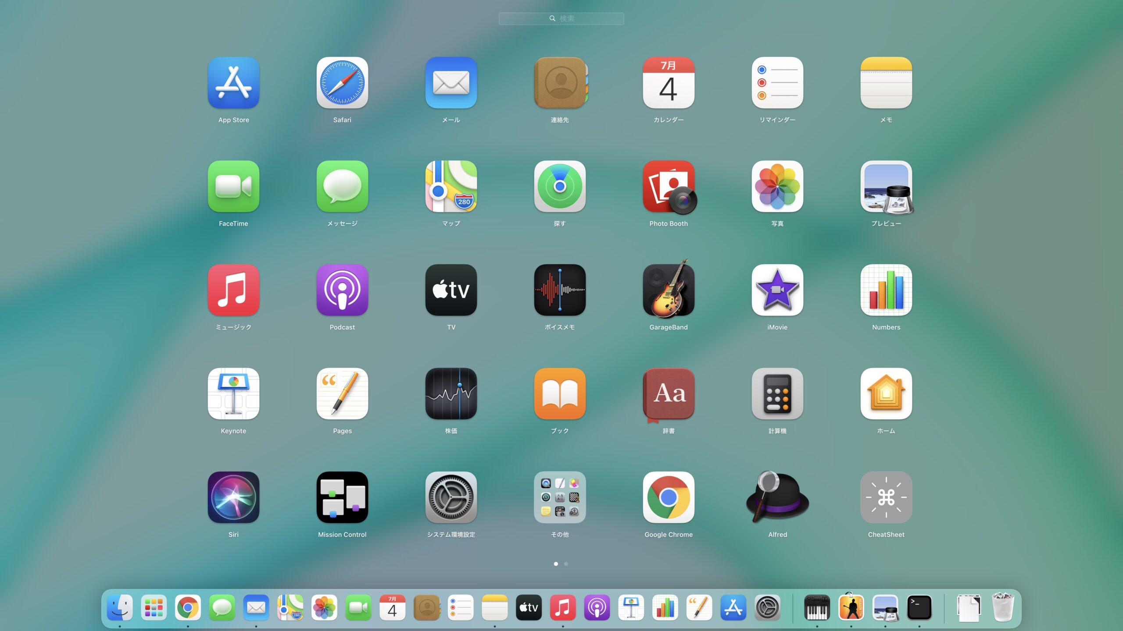Open System Preferences from the Dock

coord(768,608)
